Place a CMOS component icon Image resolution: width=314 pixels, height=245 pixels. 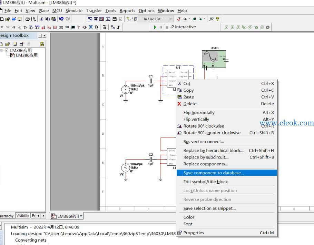[37, 27]
